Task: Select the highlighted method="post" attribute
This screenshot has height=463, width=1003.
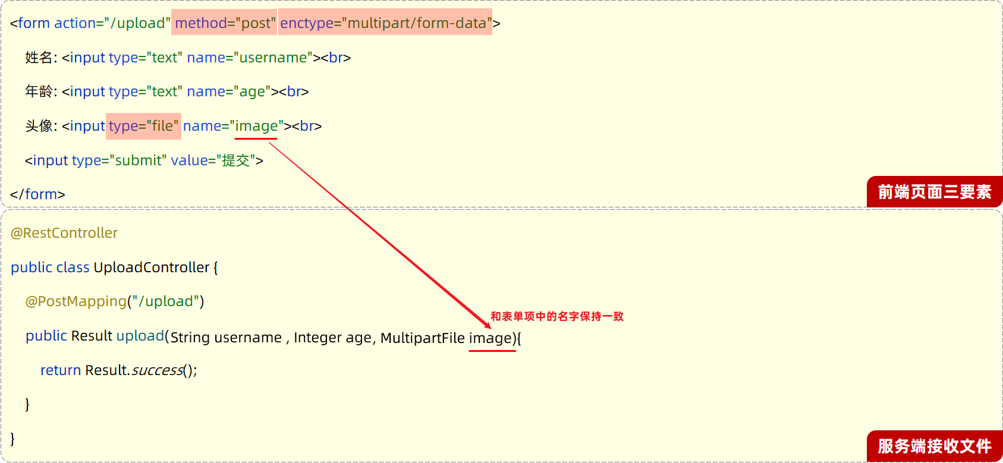Action: [x=225, y=23]
